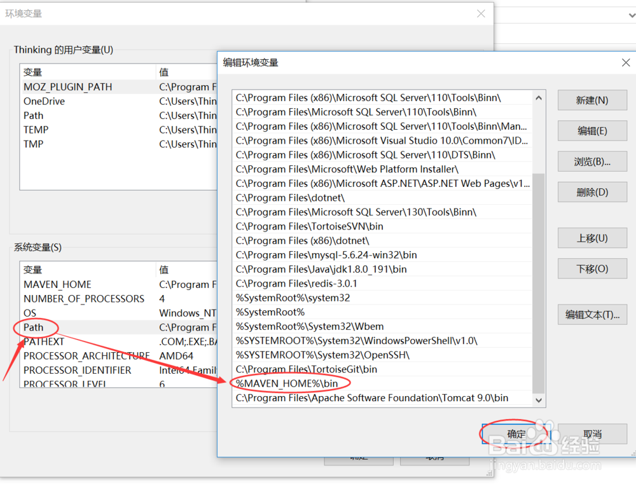Select PATHEXT system variable row
This screenshot has height=487, width=636.
[x=118, y=342]
